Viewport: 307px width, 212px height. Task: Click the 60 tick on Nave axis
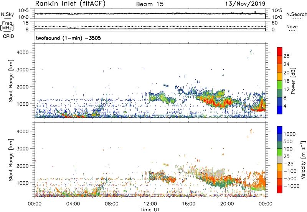tap(274, 23)
